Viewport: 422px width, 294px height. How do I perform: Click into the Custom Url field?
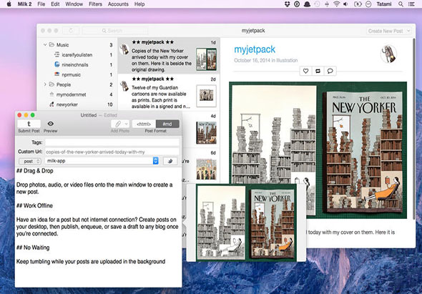112,152
